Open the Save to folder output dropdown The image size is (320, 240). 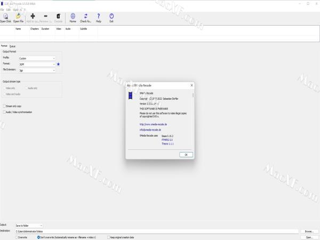[x=29, y=226]
